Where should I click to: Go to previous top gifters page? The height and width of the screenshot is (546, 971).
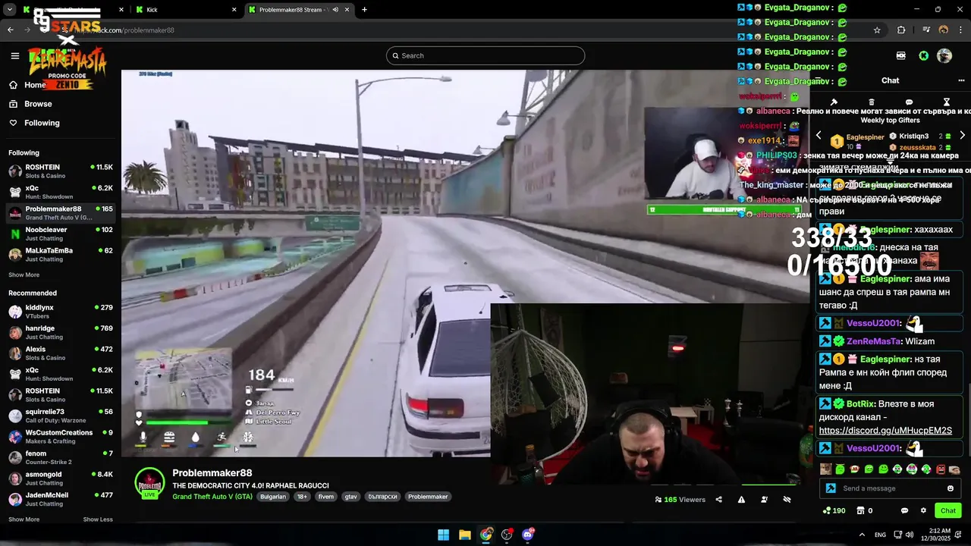(819, 135)
